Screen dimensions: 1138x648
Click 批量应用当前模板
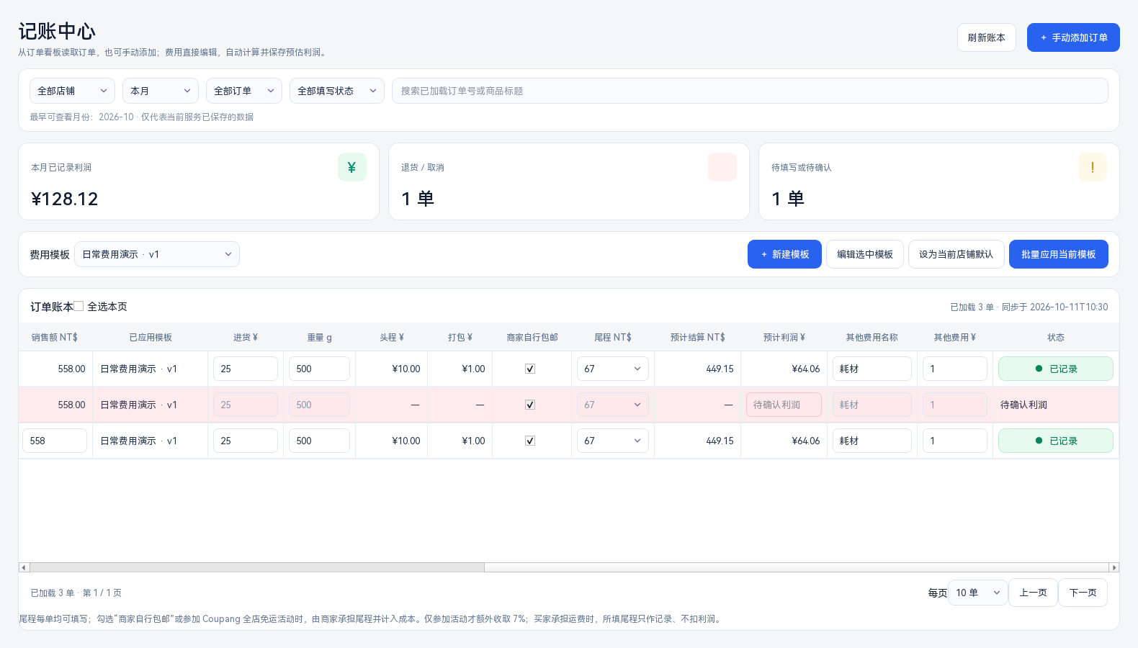[1059, 254]
